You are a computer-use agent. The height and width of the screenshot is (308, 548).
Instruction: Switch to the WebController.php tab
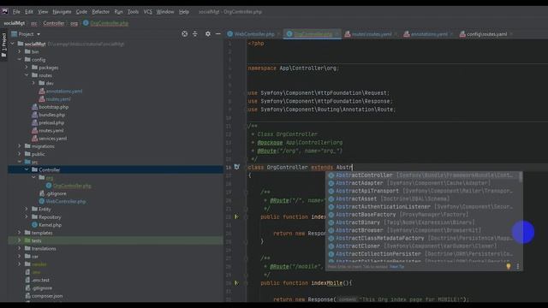(x=254, y=34)
